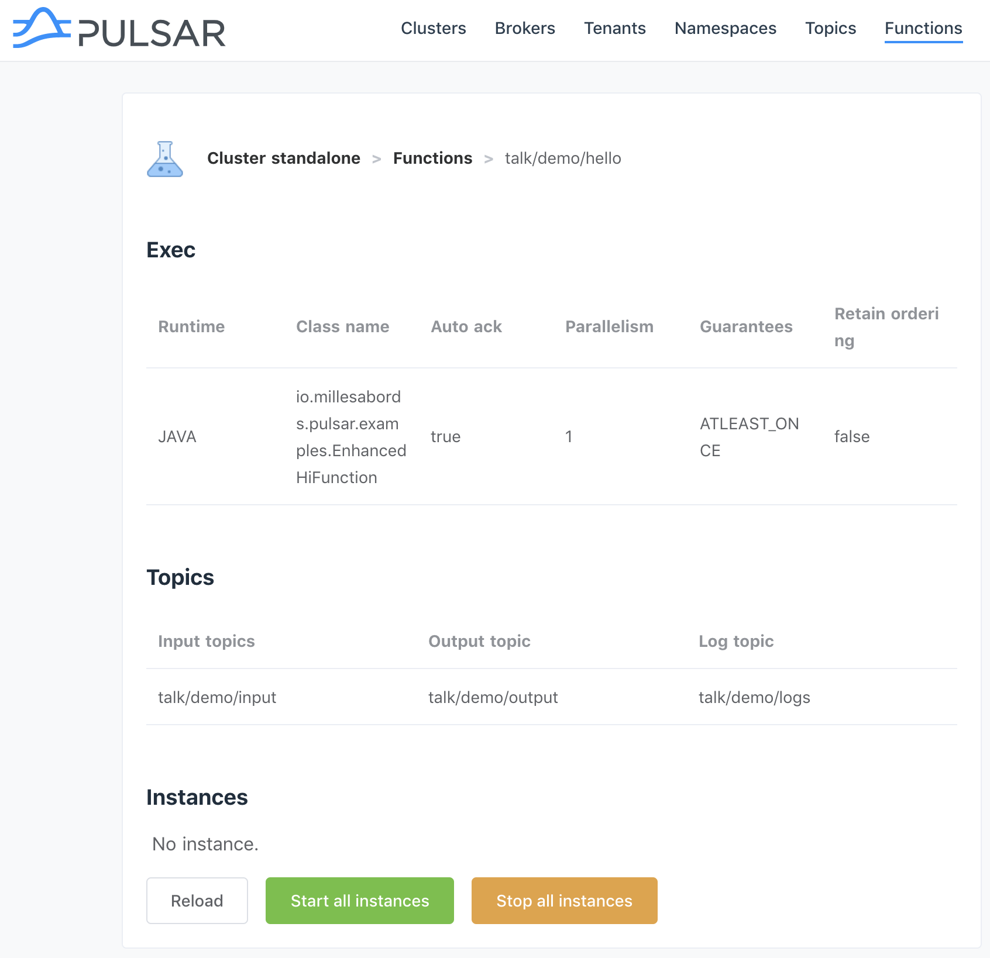Select the talk/demo/input cell
The width and height of the screenshot is (990, 958).
[x=217, y=697]
